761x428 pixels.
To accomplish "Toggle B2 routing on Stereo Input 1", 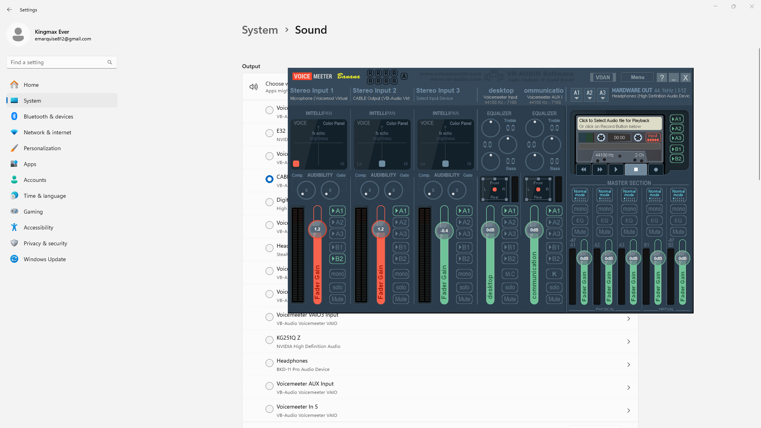I will coord(337,259).
